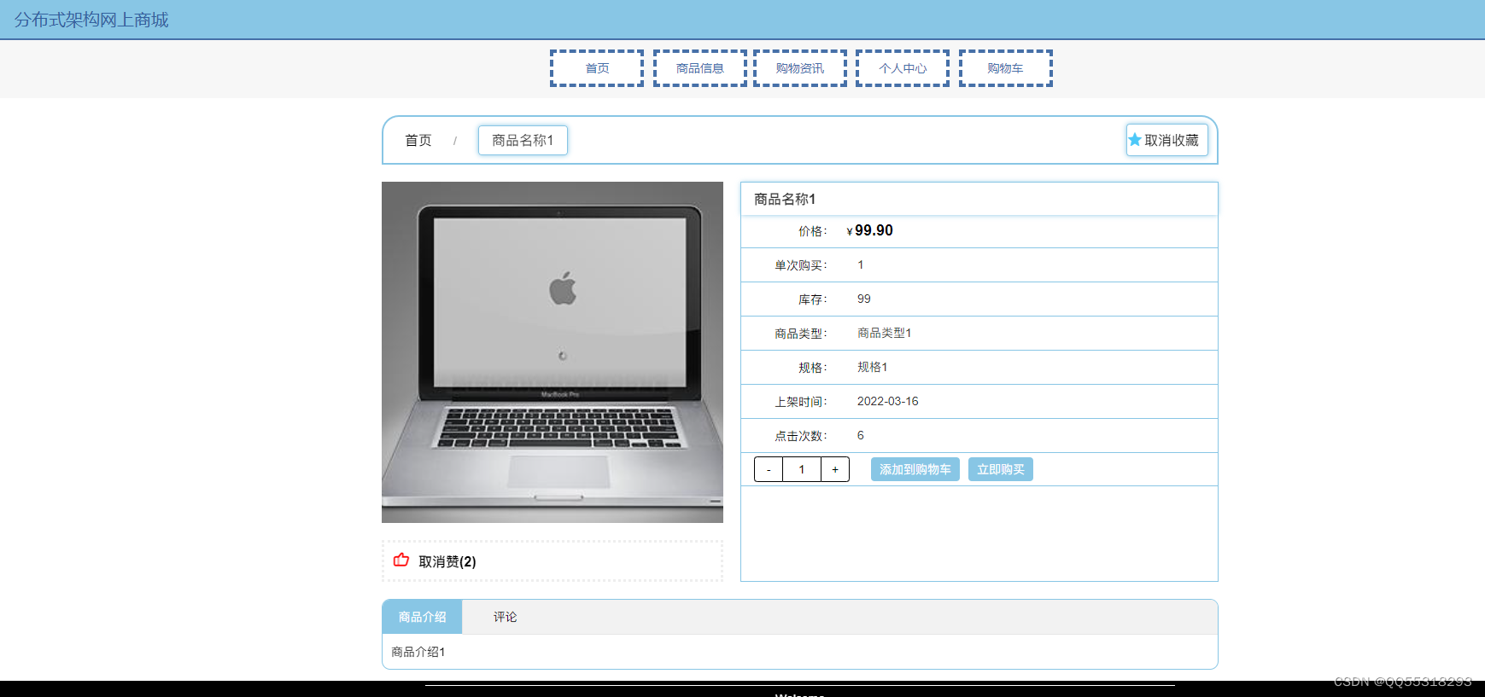Click the 商品介绍1 description text

coord(418,652)
